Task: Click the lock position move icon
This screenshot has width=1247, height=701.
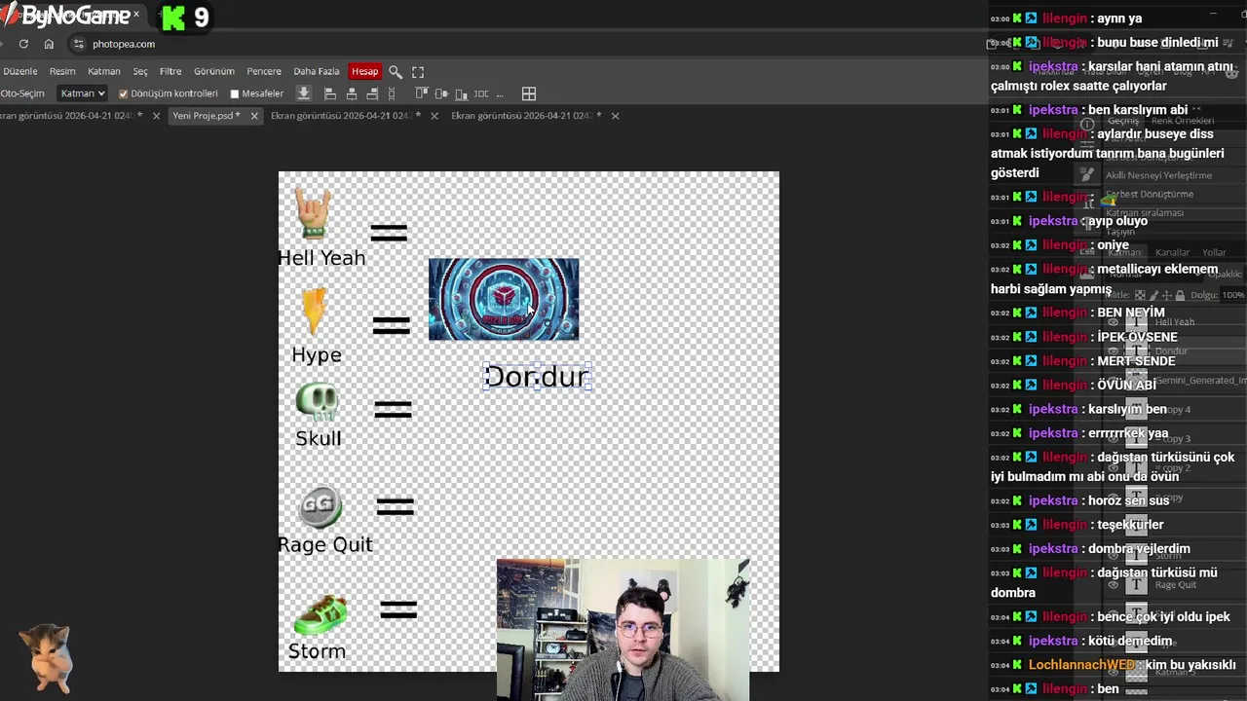Action: (1166, 294)
